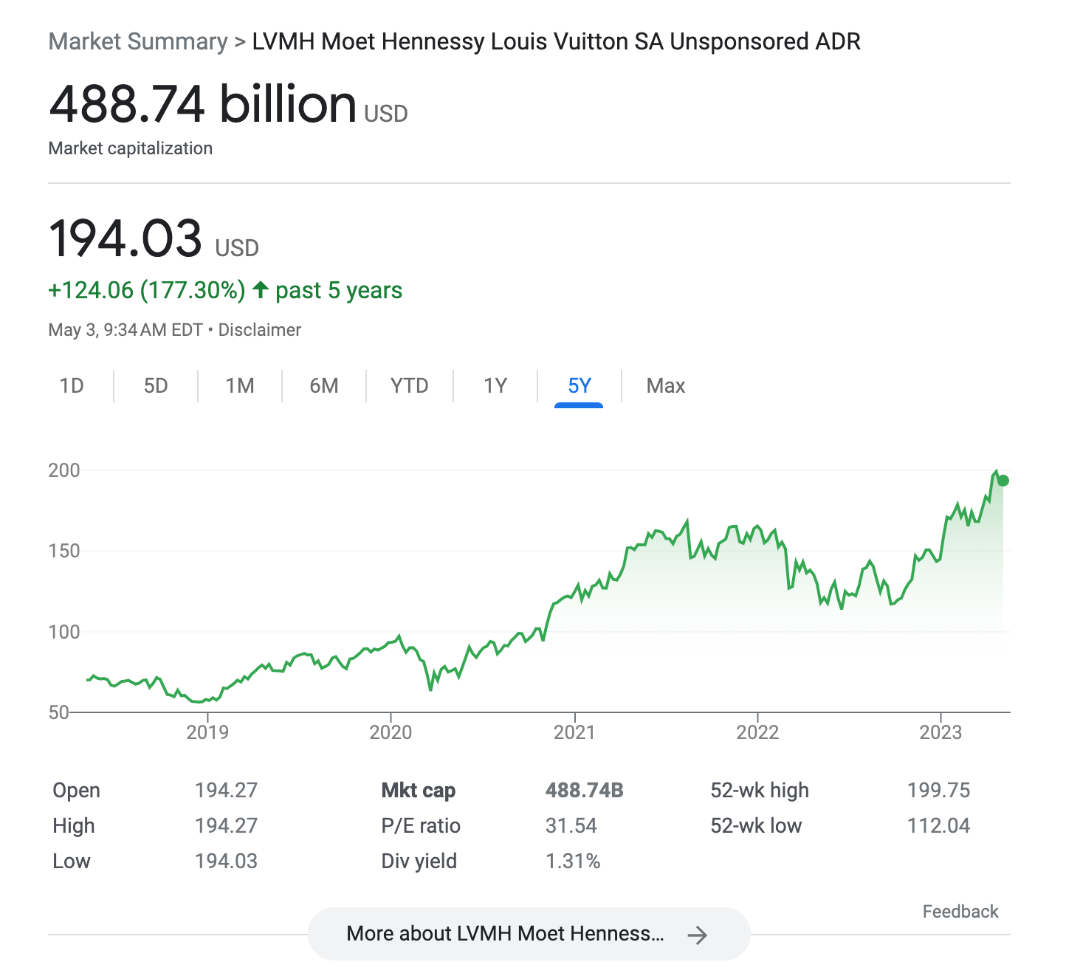
Task: Click the Open row label
Action: tap(76, 791)
